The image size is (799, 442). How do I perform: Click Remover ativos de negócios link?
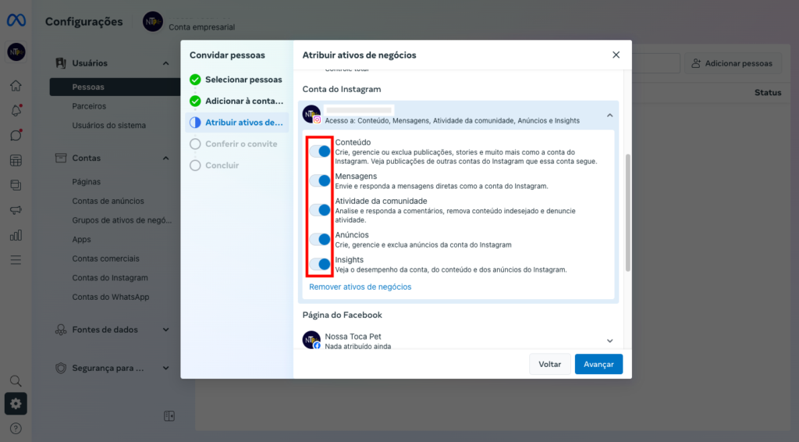360,287
